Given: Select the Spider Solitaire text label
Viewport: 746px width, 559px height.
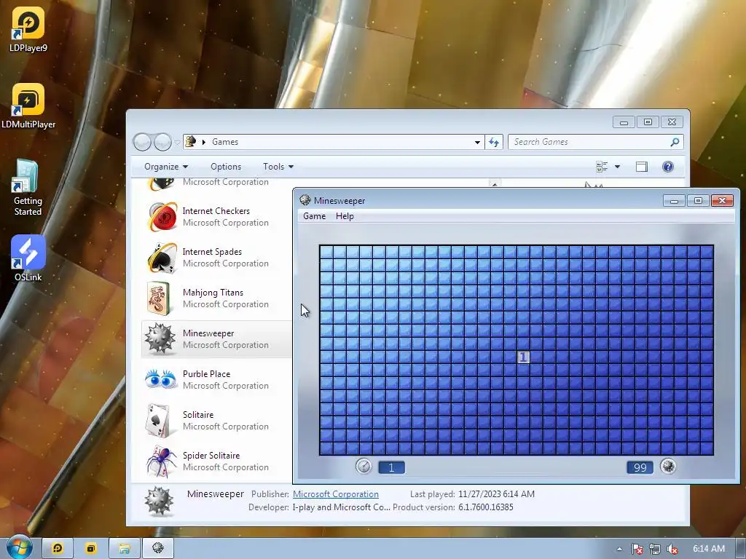Looking at the screenshot, I should pos(211,456).
